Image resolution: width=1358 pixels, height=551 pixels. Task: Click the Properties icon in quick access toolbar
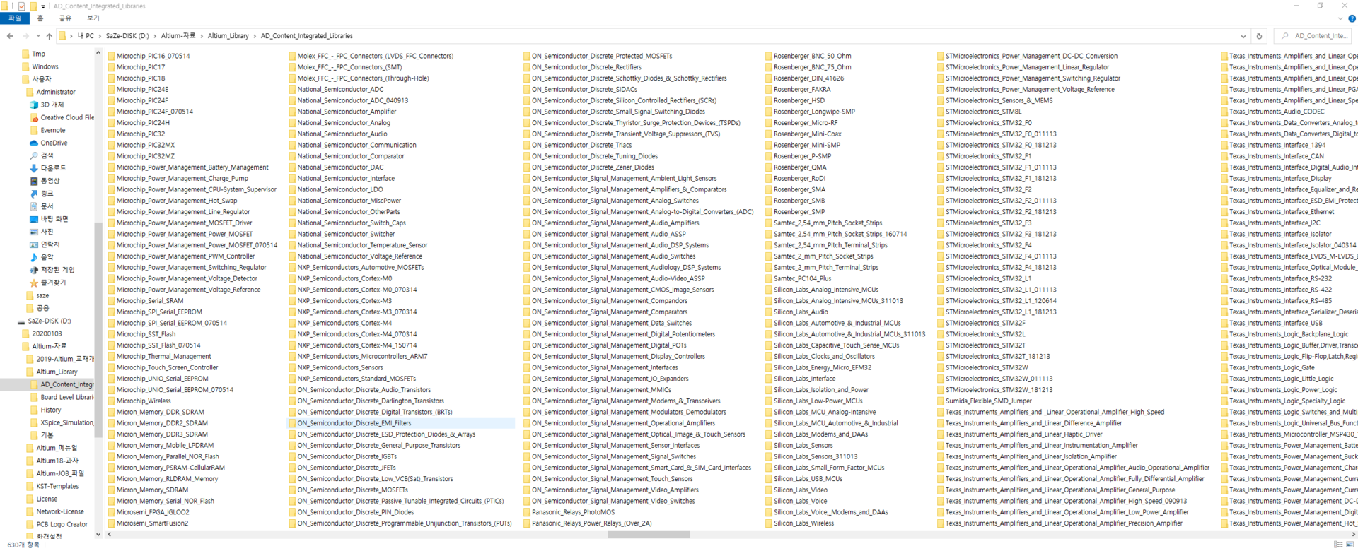pos(21,6)
